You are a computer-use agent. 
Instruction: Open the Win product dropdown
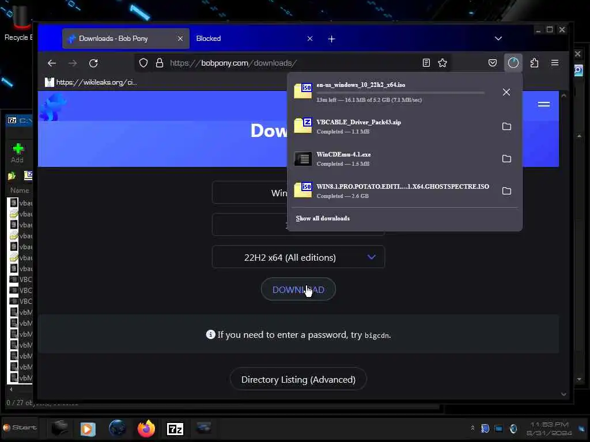(250, 193)
